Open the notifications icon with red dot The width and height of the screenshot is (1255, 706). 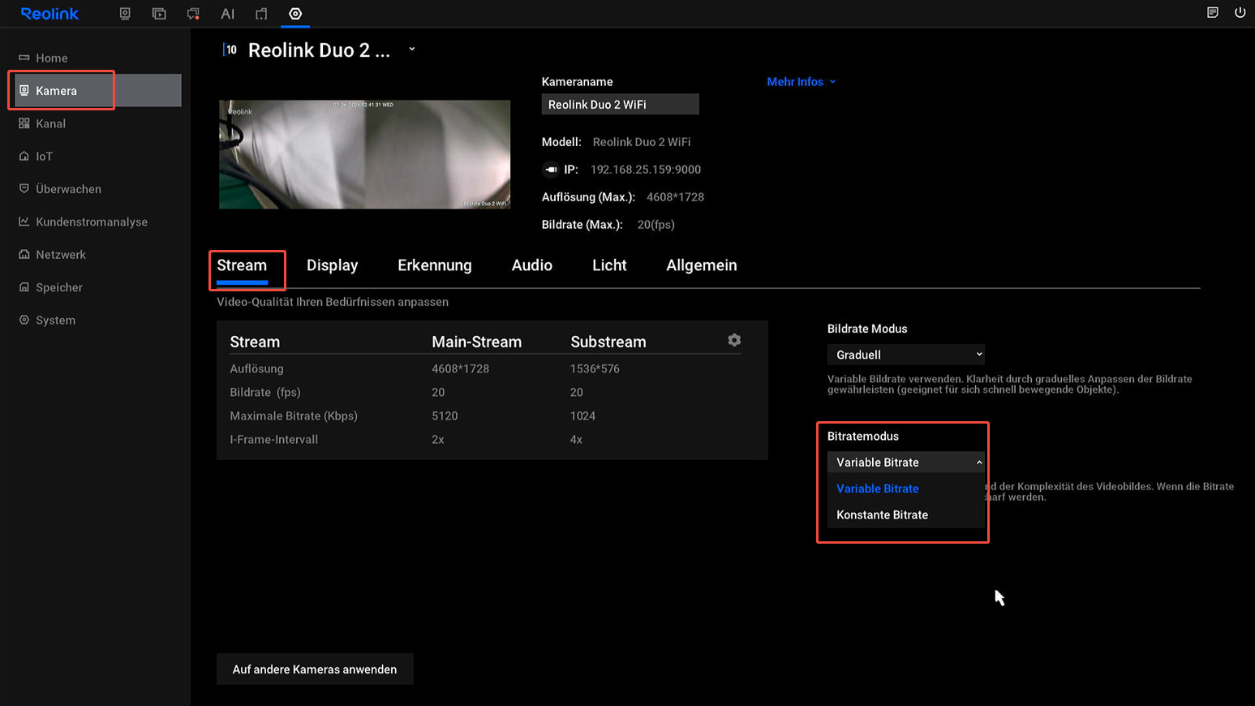coord(193,14)
